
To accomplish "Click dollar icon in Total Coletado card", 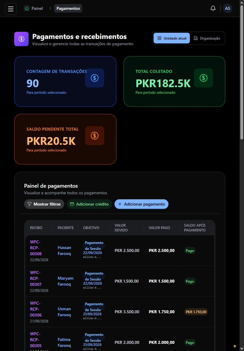I will (x=204, y=78).
